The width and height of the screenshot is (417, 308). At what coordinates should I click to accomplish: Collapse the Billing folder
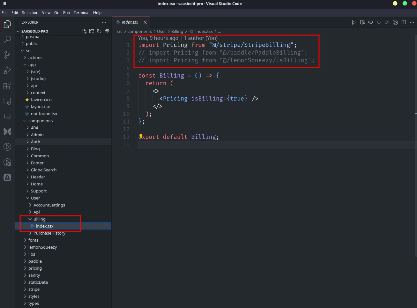tap(39, 219)
